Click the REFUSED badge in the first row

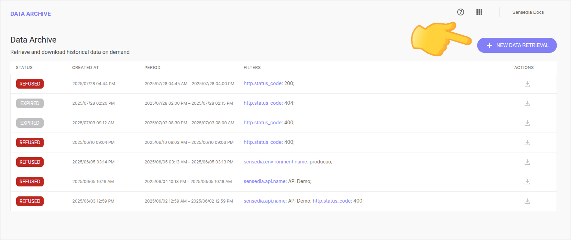point(30,84)
